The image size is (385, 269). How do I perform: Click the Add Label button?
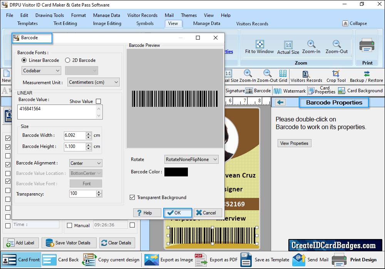[x=21, y=243]
